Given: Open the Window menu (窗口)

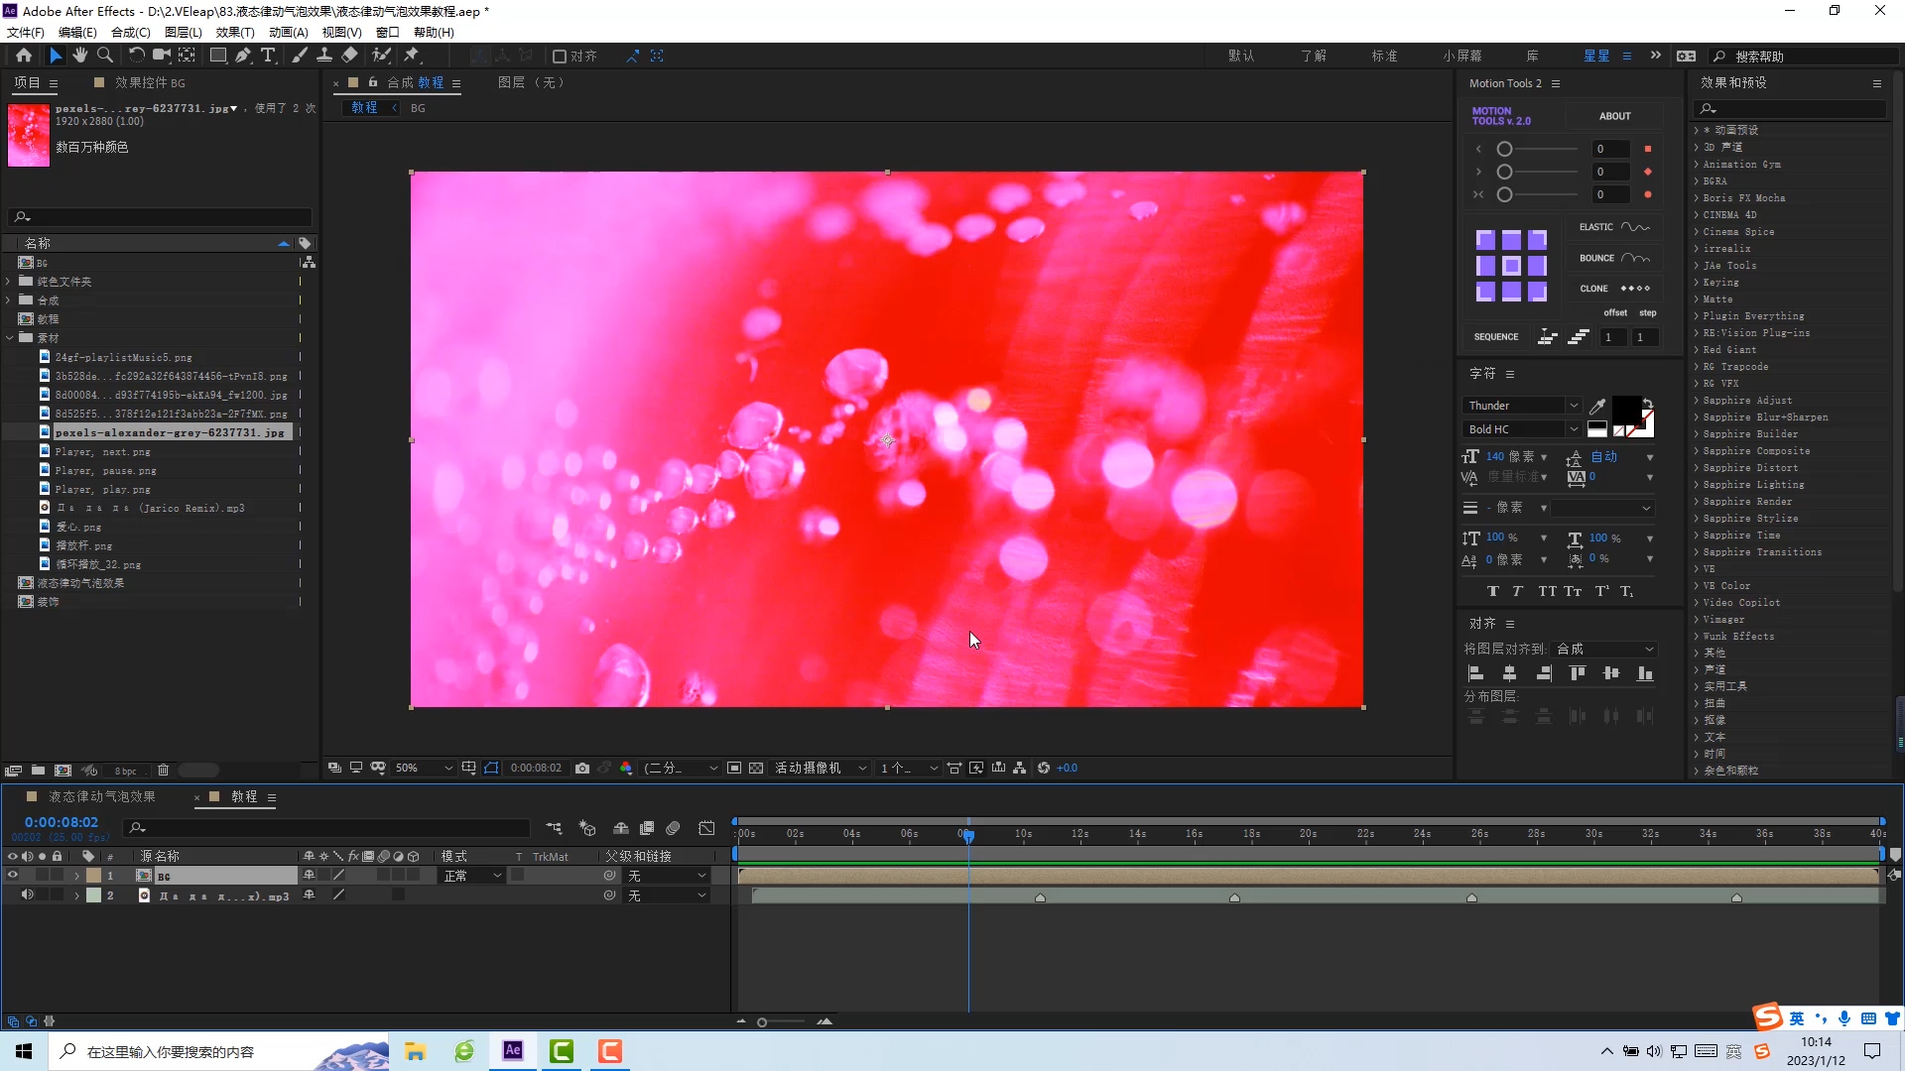Looking at the screenshot, I should (x=387, y=32).
